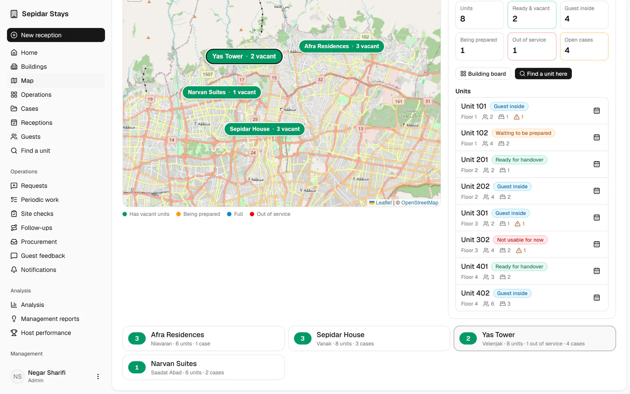Open Buildings in sidebar

(x=56, y=66)
